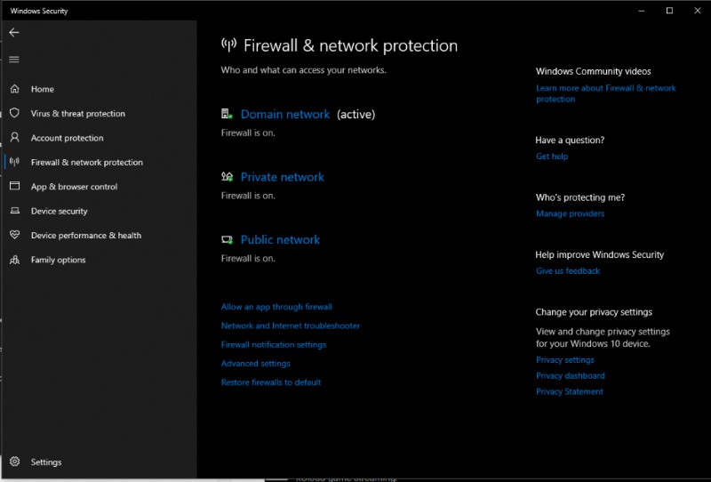
Task: Click the Device security laptop icon
Action: point(14,212)
